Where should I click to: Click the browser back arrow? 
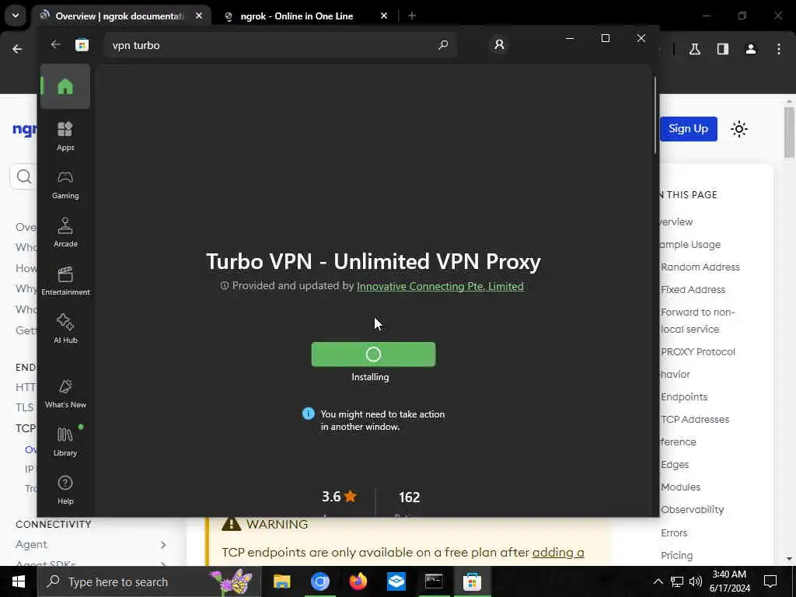point(17,49)
